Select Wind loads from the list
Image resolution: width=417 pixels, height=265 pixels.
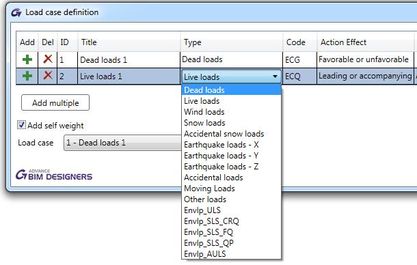point(231,112)
